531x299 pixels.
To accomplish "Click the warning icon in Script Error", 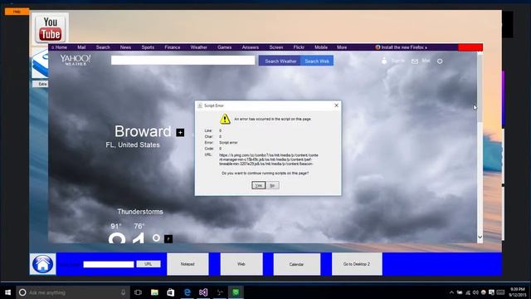I will pos(225,119).
